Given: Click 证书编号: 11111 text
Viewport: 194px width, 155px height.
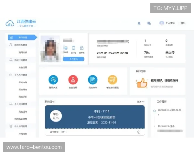Looking at the screenshot, I should pyautogui.click(x=58, y=132).
